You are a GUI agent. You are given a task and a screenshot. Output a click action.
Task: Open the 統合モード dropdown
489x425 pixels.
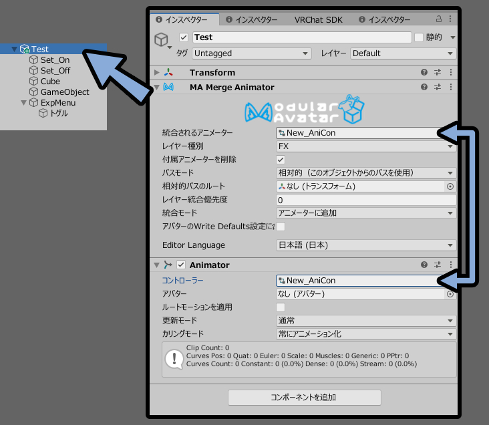366,213
